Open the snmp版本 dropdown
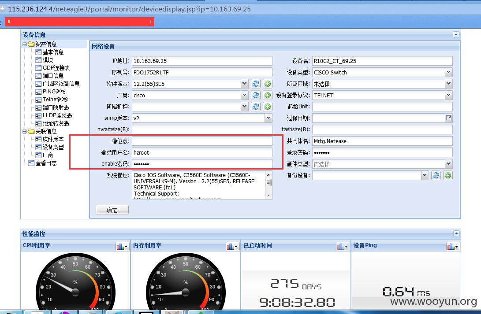The image size is (481, 314). [268, 118]
